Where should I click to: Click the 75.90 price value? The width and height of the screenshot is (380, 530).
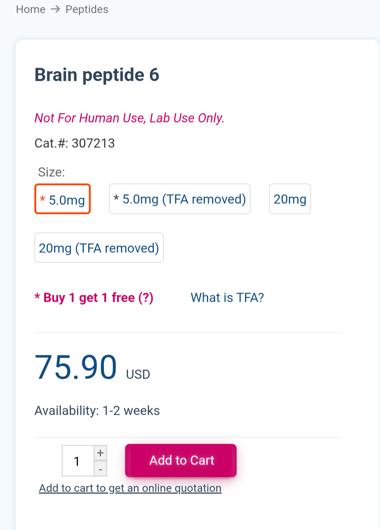click(x=76, y=367)
